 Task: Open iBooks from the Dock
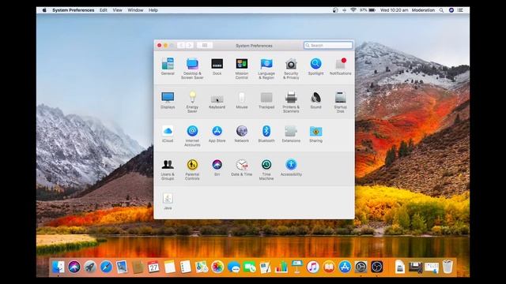[x=329, y=267]
